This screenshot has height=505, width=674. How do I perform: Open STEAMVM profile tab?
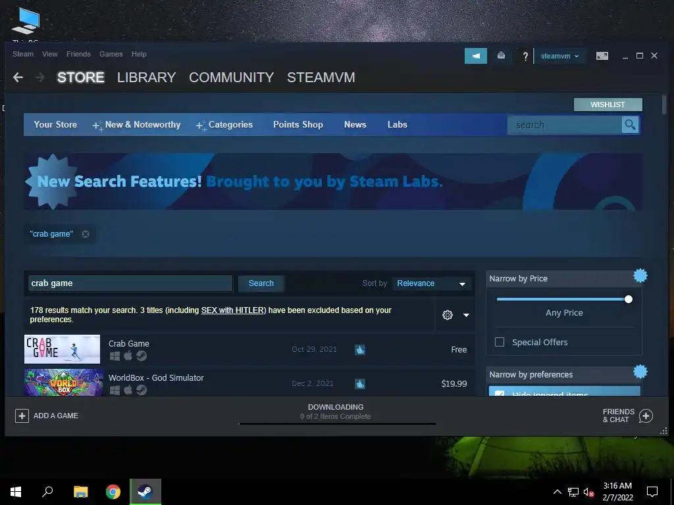[x=321, y=78]
